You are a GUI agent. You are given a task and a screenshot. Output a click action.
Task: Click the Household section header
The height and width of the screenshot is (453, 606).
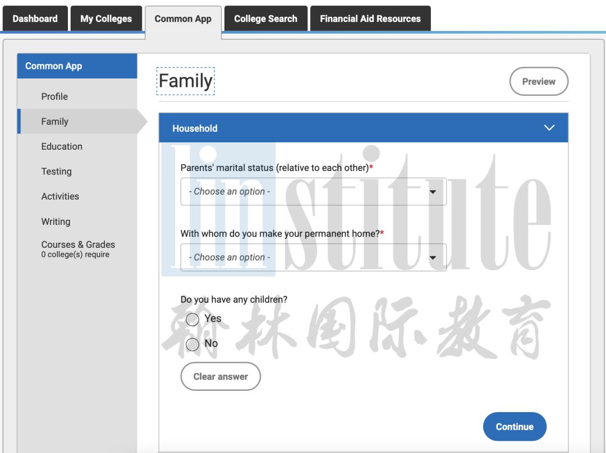coord(363,128)
